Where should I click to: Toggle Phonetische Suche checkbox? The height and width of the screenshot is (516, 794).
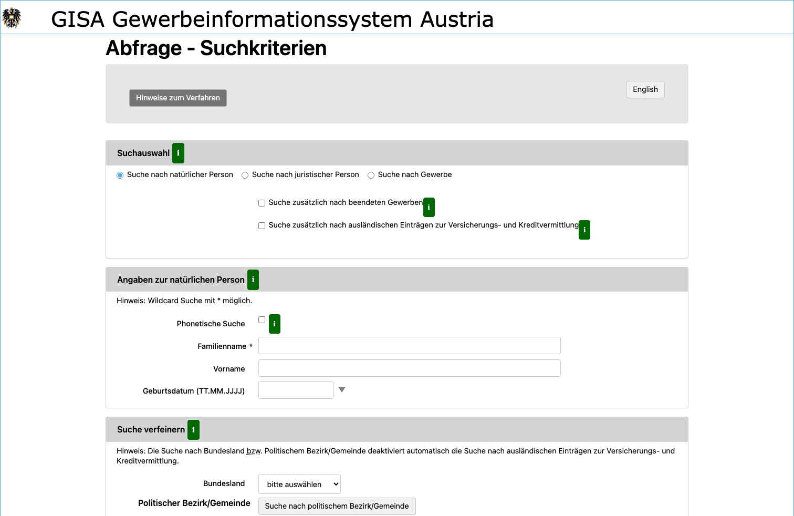262,319
